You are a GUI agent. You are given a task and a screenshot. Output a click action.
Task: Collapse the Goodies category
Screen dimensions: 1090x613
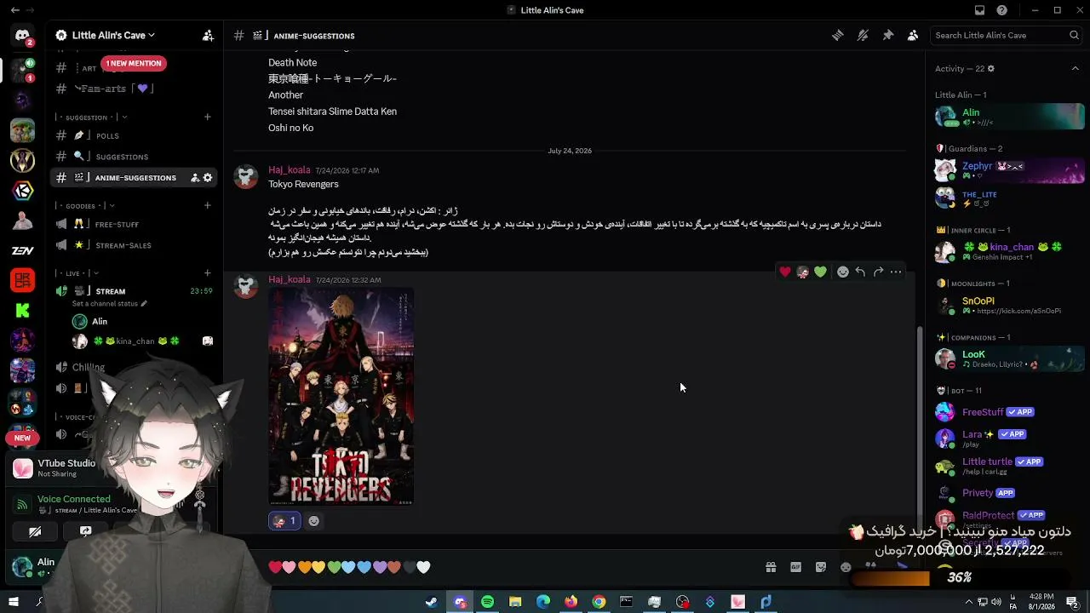coord(87,206)
